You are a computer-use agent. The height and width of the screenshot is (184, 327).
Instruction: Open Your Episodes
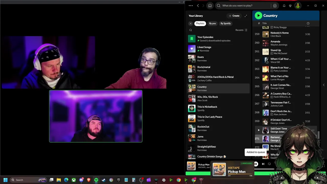coord(218,39)
